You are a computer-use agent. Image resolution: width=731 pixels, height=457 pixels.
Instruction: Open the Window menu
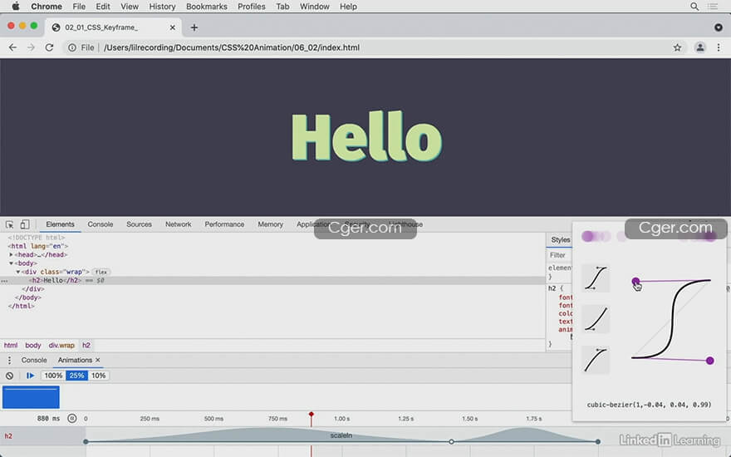click(x=314, y=7)
